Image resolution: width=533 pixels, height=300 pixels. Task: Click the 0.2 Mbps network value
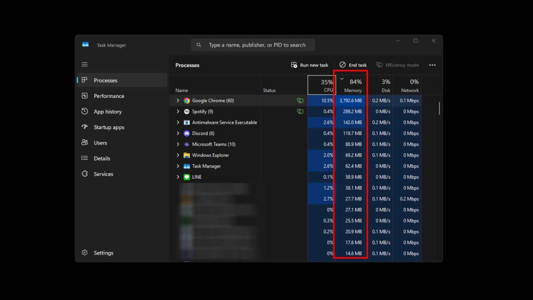pos(409,199)
